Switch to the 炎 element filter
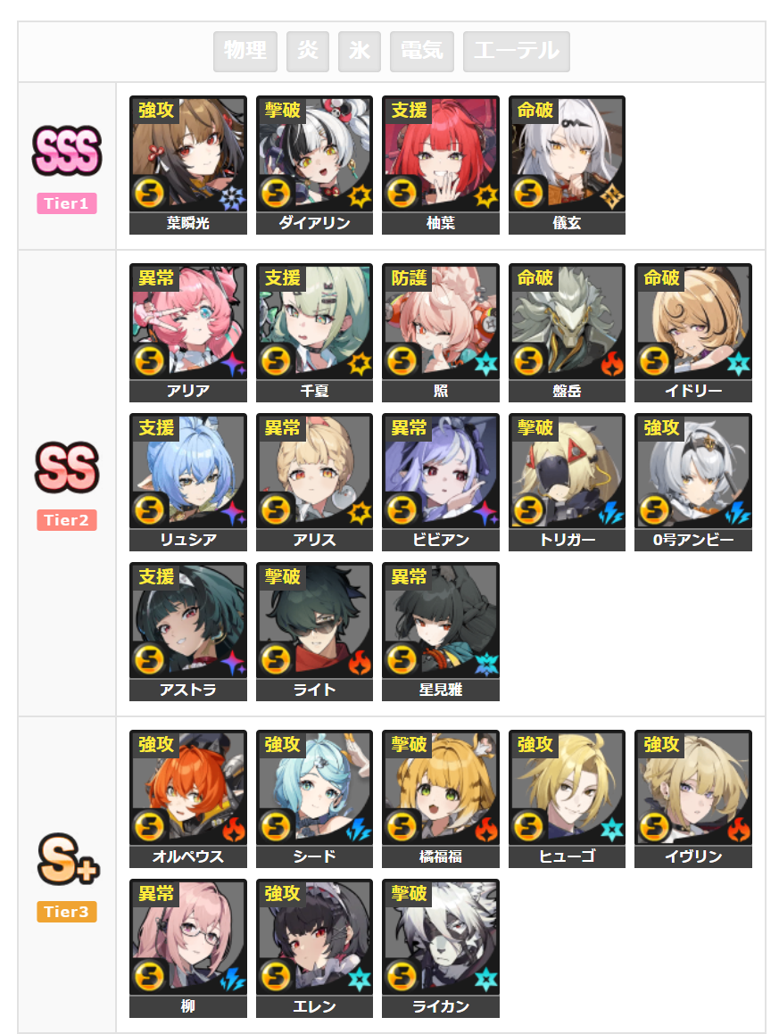 307,51
